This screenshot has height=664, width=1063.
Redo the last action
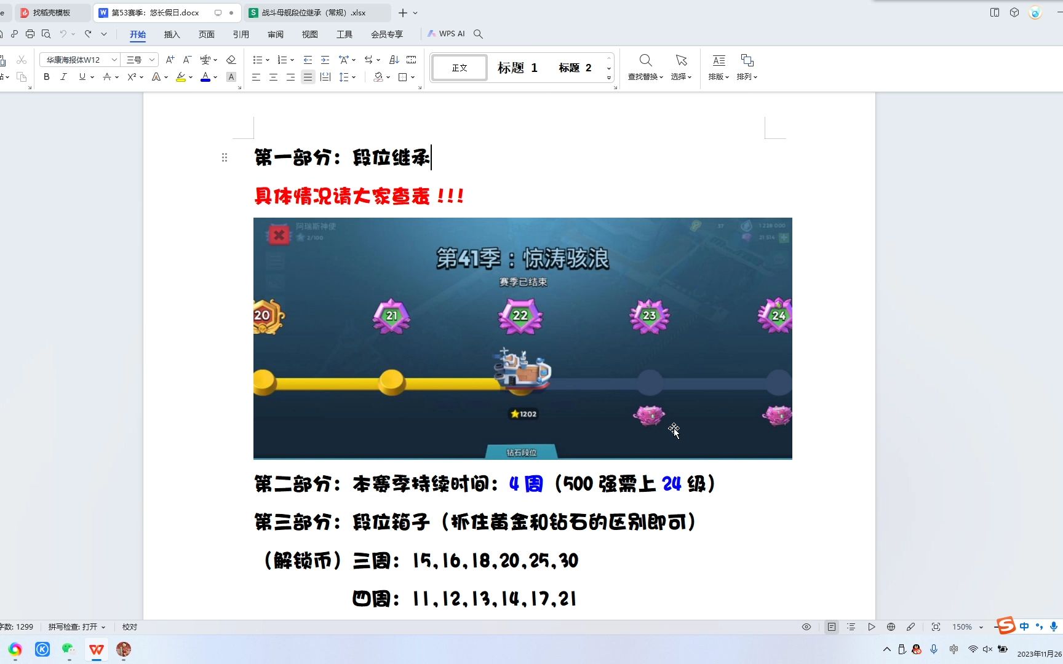[88, 34]
